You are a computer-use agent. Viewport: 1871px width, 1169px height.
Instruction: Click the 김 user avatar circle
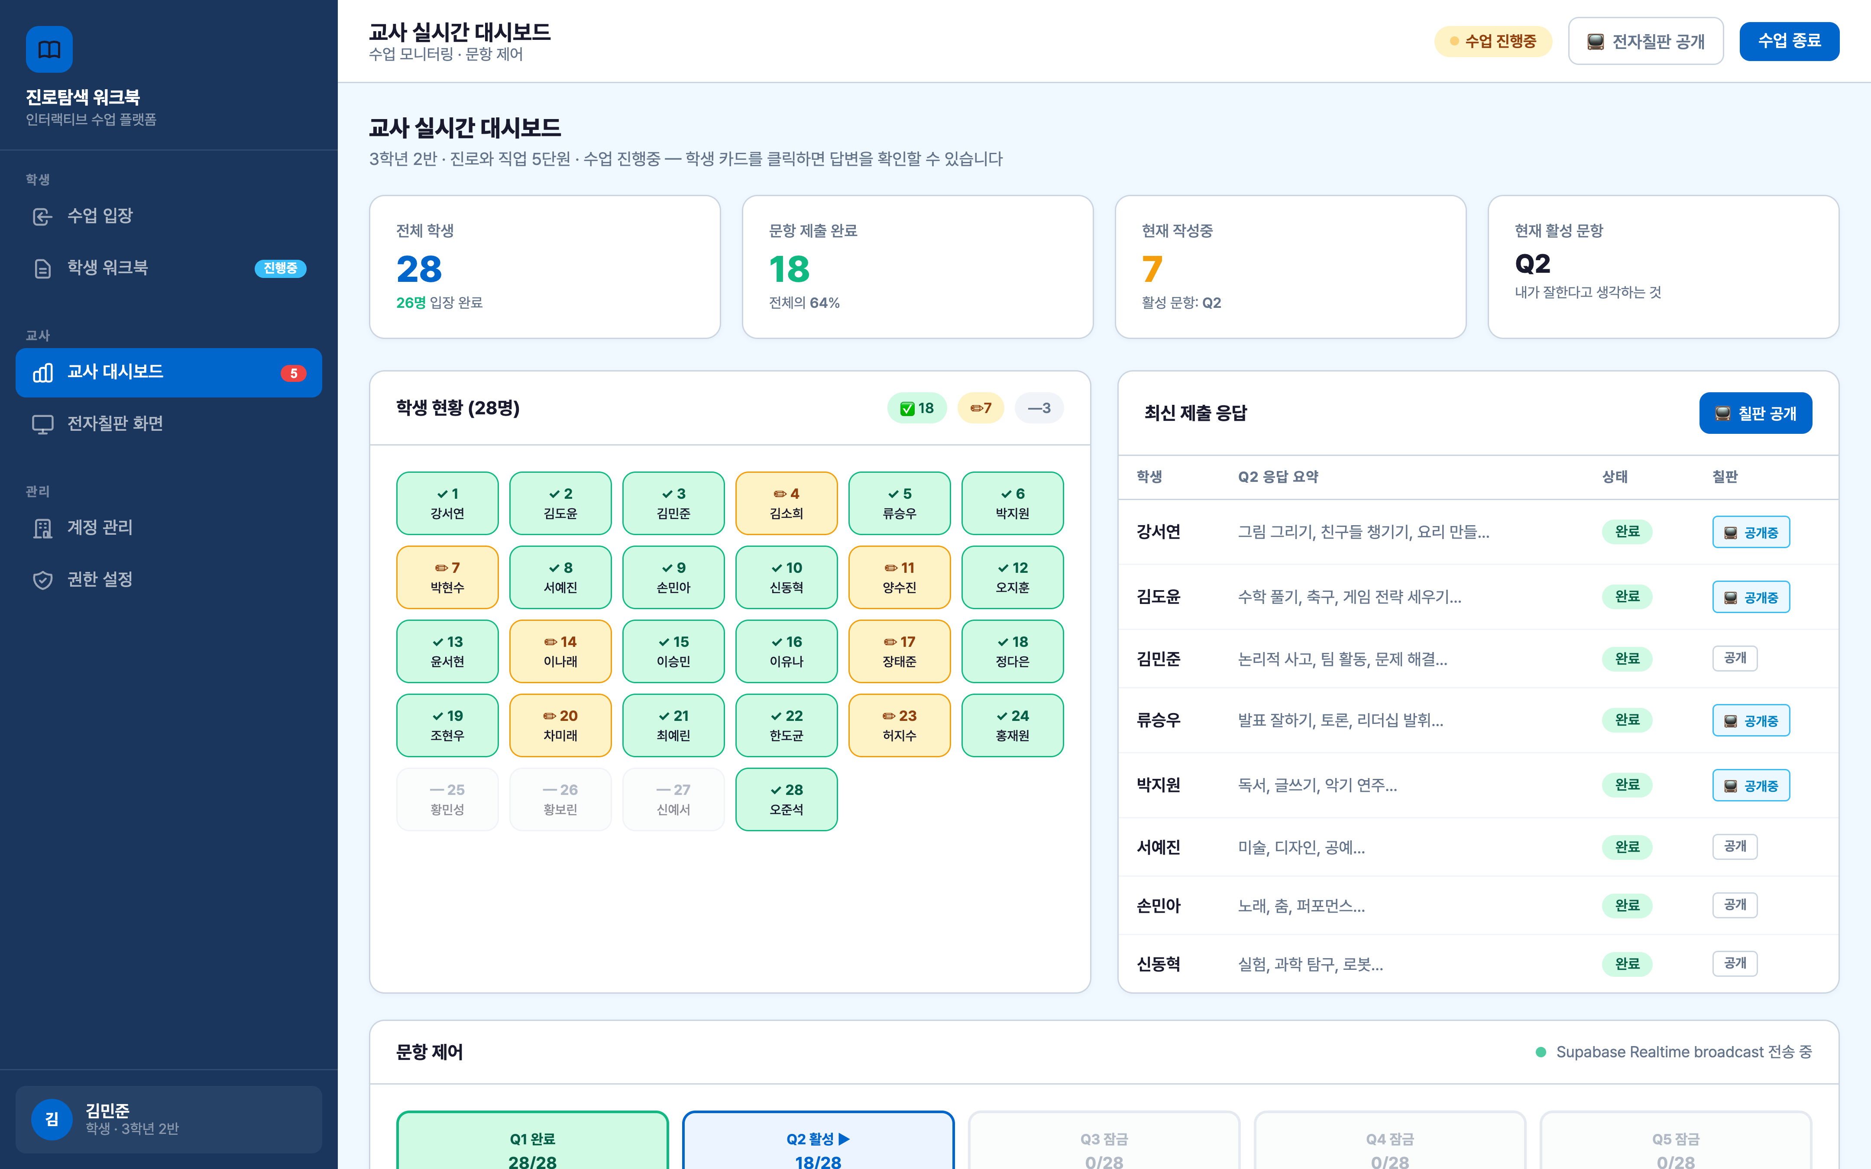pos(52,1119)
